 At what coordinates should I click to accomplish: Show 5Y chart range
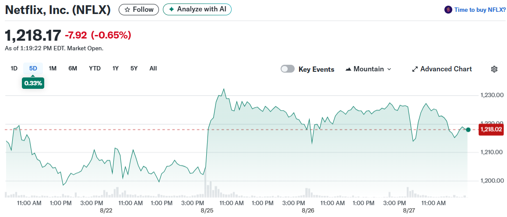tap(134, 68)
